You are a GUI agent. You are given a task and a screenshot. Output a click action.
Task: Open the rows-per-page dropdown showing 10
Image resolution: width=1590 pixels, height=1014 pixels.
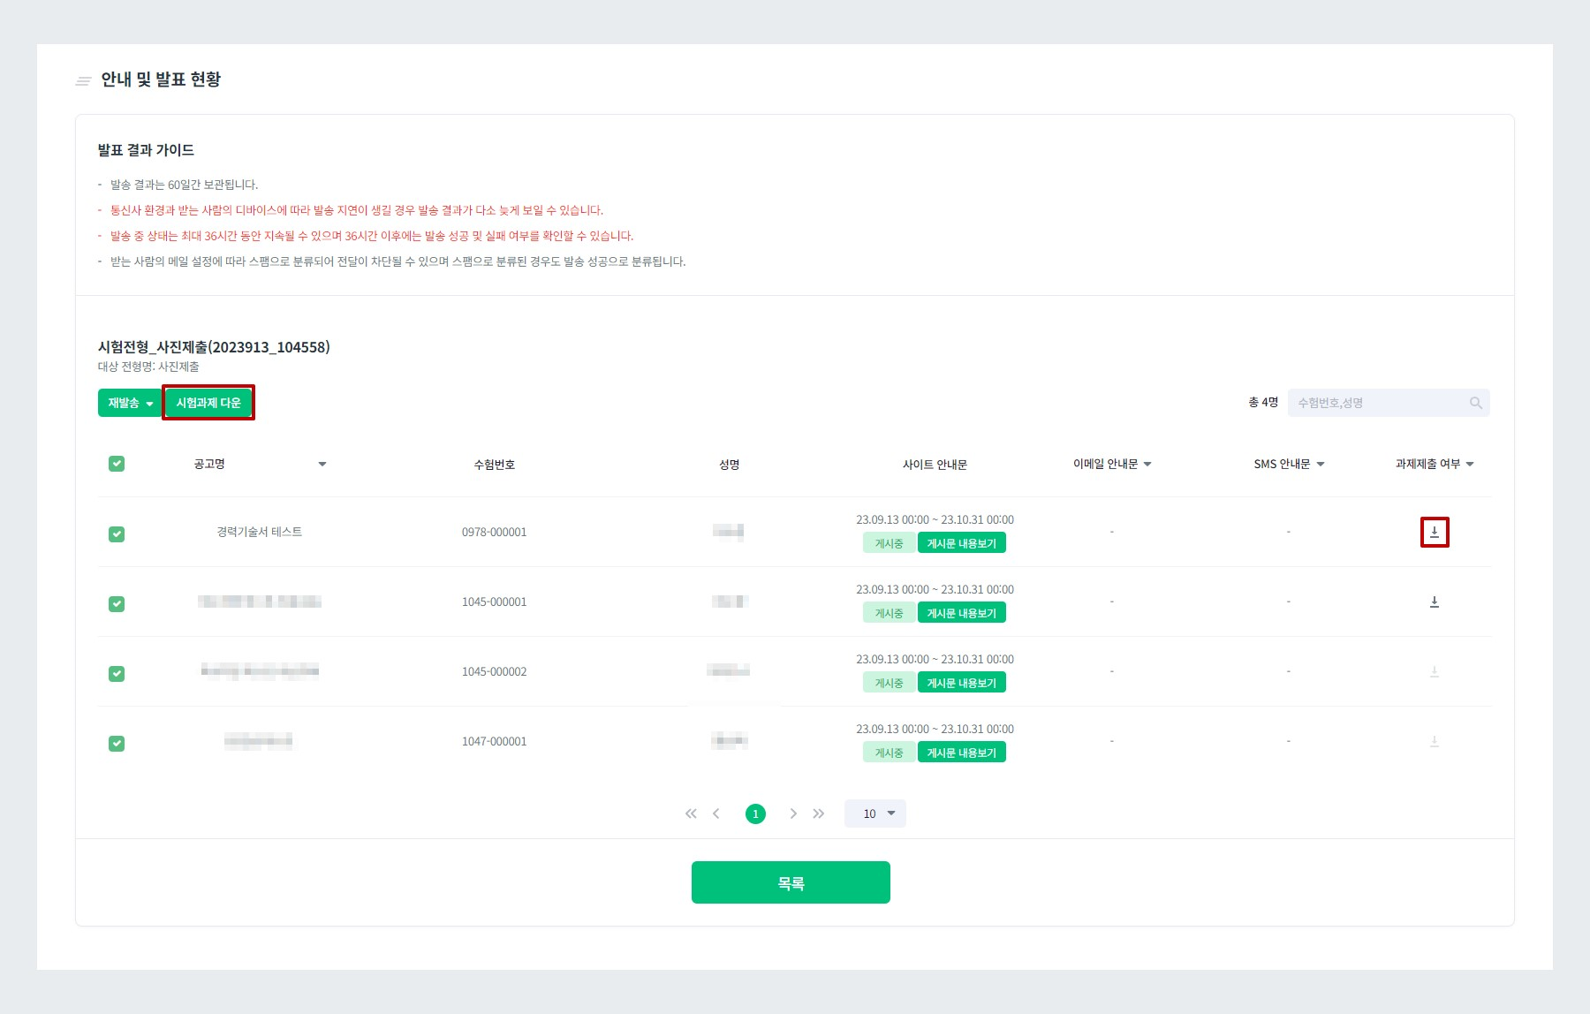tap(875, 813)
